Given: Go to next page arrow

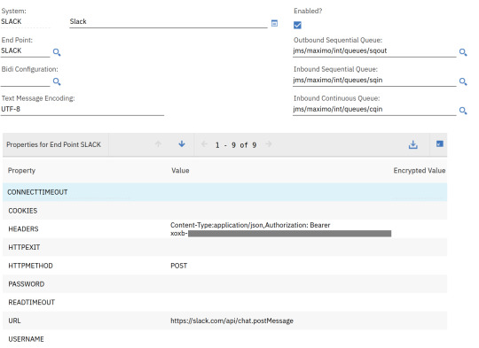Looking at the screenshot, I should pos(269,144).
